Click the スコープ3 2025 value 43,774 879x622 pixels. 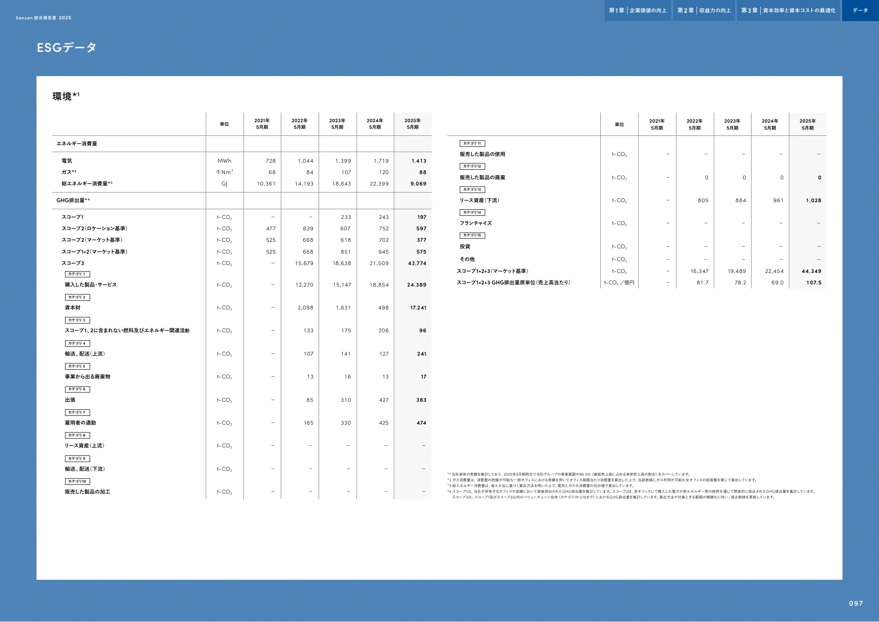[417, 263]
